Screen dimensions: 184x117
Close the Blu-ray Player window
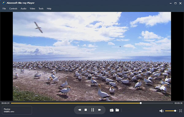(x=180, y=3)
